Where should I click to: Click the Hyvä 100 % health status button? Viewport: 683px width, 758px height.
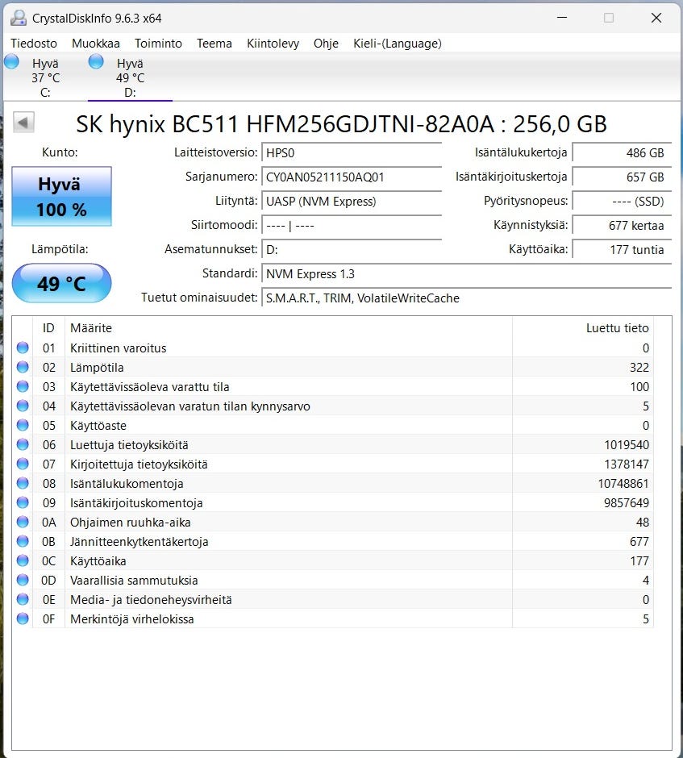click(61, 196)
